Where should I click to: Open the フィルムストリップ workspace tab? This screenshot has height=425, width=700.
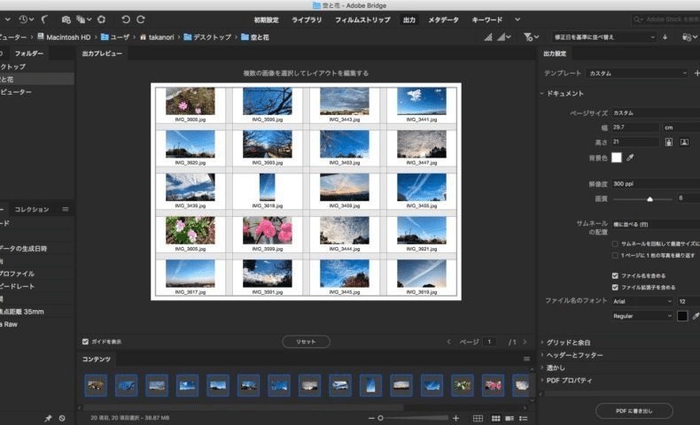point(362,19)
